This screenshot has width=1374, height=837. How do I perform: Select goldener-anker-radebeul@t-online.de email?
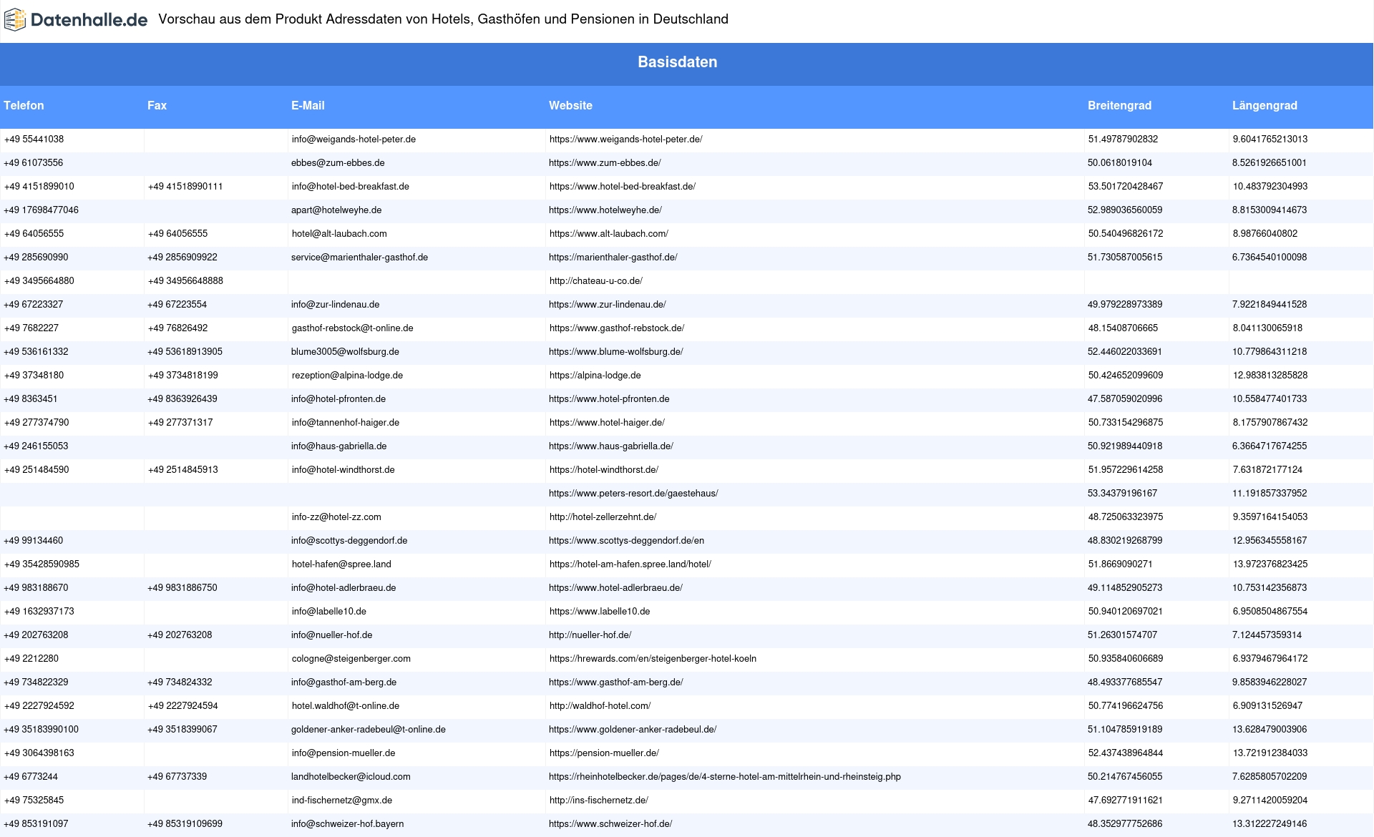click(369, 730)
